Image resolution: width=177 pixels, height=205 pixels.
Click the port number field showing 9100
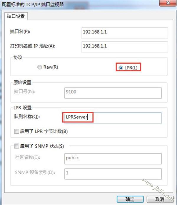113,93
